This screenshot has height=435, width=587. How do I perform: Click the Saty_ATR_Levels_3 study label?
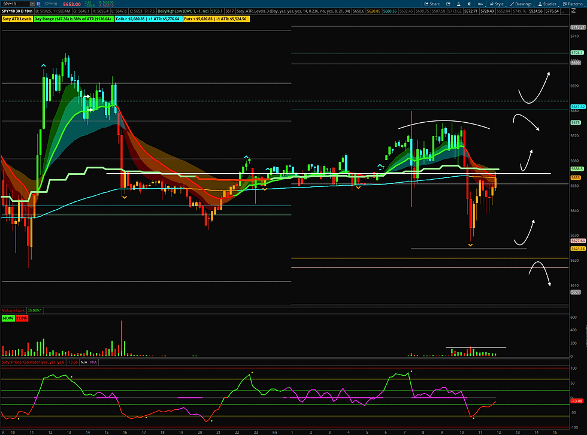click(x=293, y=11)
